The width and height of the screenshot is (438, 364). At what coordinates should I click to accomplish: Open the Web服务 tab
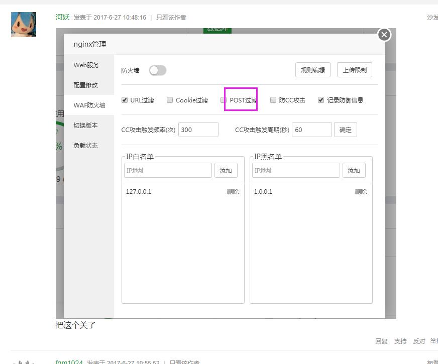[86, 65]
